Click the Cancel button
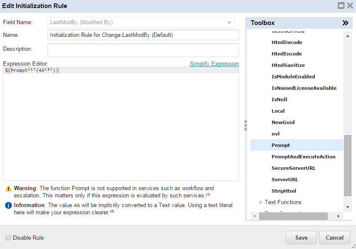 coord(334,238)
